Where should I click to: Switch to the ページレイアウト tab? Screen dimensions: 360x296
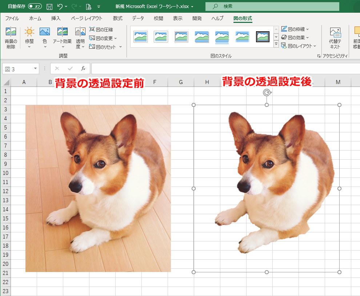click(x=87, y=19)
